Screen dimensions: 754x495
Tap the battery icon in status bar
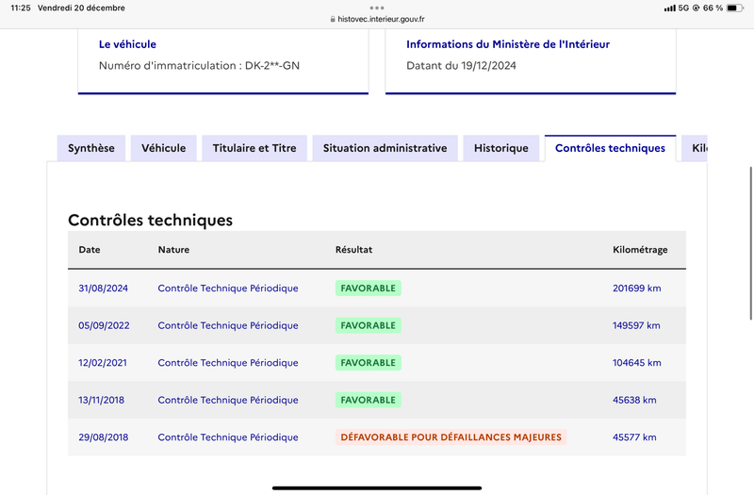click(x=735, y=8)
